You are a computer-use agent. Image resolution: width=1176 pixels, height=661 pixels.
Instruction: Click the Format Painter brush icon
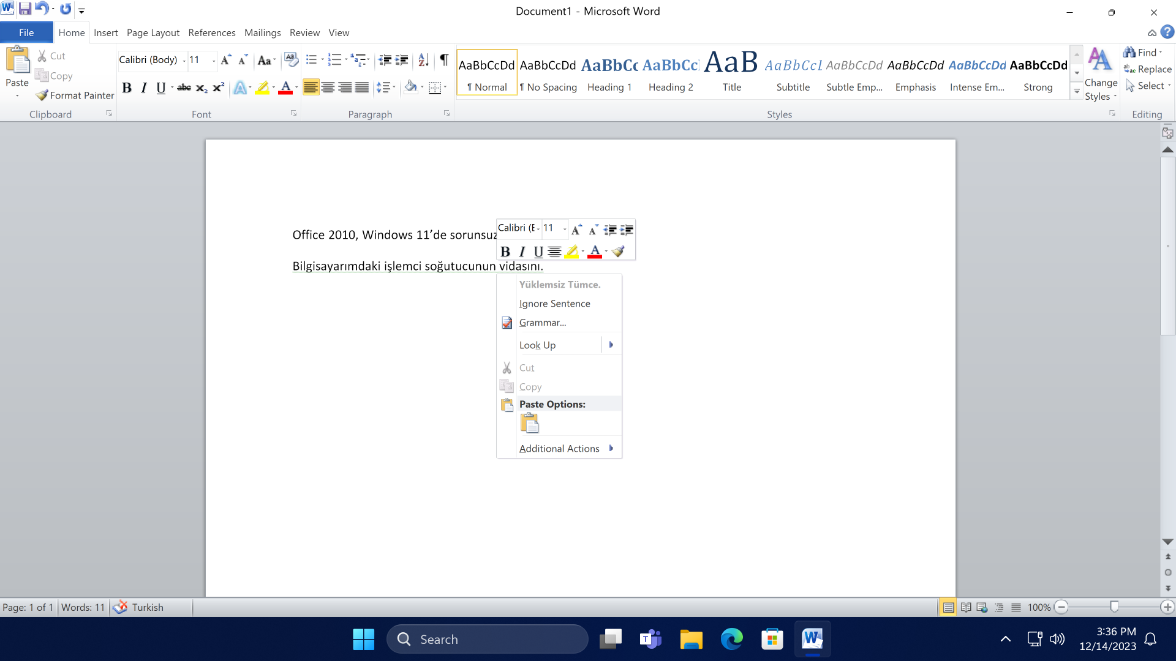[x=42, y=95]
